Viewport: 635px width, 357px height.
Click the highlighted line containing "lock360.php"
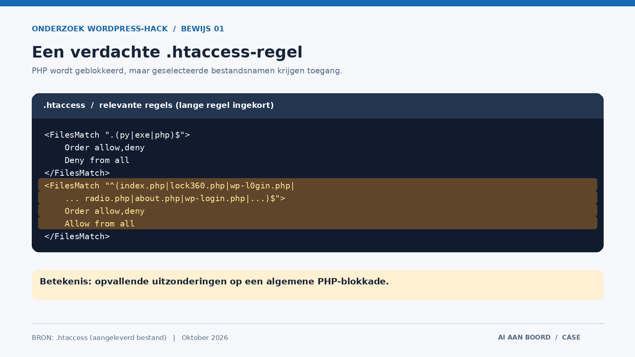pos(317,186)
